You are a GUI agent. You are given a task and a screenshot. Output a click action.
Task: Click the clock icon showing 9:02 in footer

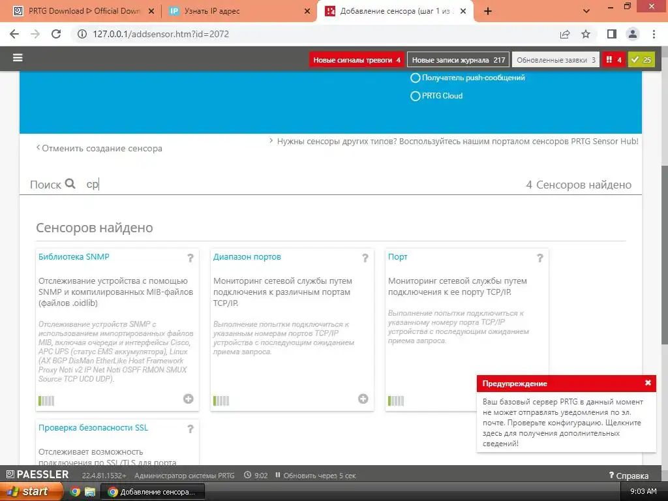click(x=247, y=475)
